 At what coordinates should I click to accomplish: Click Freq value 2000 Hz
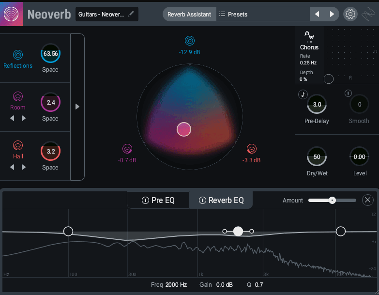coord(176,285)
